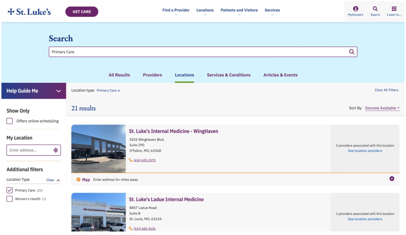The width and height of the screenshot is (406, 235).
Task: See location providers for WingHaven
Action: coord(365,151)
